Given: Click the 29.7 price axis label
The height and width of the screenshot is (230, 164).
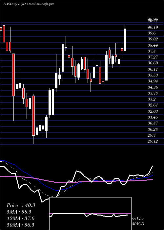Looking at the screenshot, I should click(152, 135).
